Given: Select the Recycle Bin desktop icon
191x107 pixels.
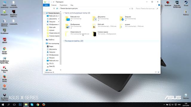Looking at the screenshot, I should point(186,96).
